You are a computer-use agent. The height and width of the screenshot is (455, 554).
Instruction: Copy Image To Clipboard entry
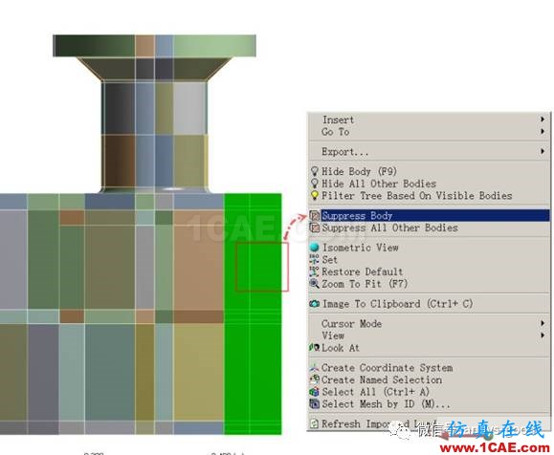point(429,304)
